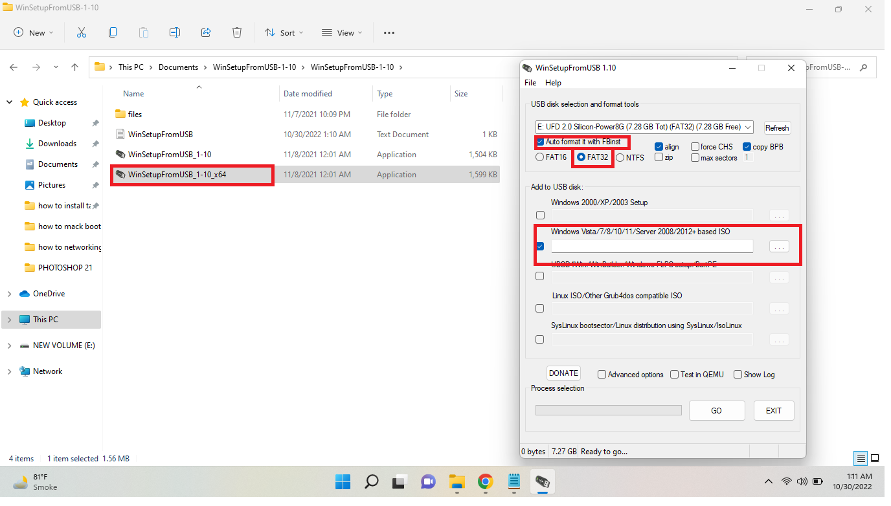Open taskbar Search magnifier
Viewport: 891px width, 506px height.
click(x=372, y=481)
